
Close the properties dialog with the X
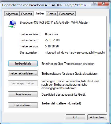coord(103,4)
